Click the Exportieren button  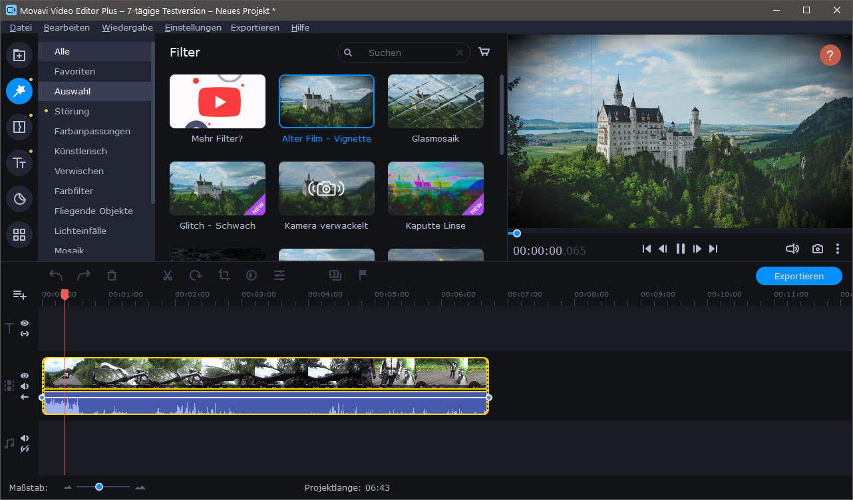(x=798, y=276)
